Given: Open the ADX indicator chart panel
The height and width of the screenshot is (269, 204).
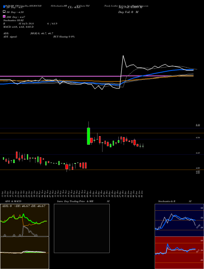Looking at the screenshot, I should 24,220.
